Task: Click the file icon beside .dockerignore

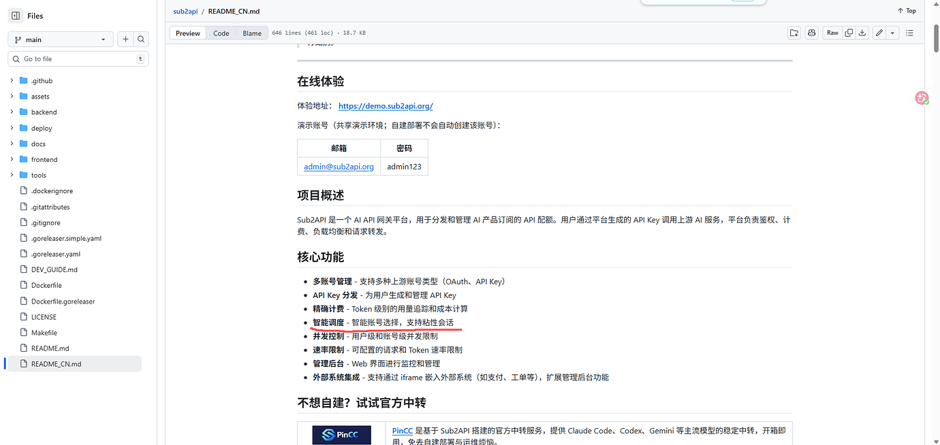Action: pyautogui.click(x=24, y=191)
